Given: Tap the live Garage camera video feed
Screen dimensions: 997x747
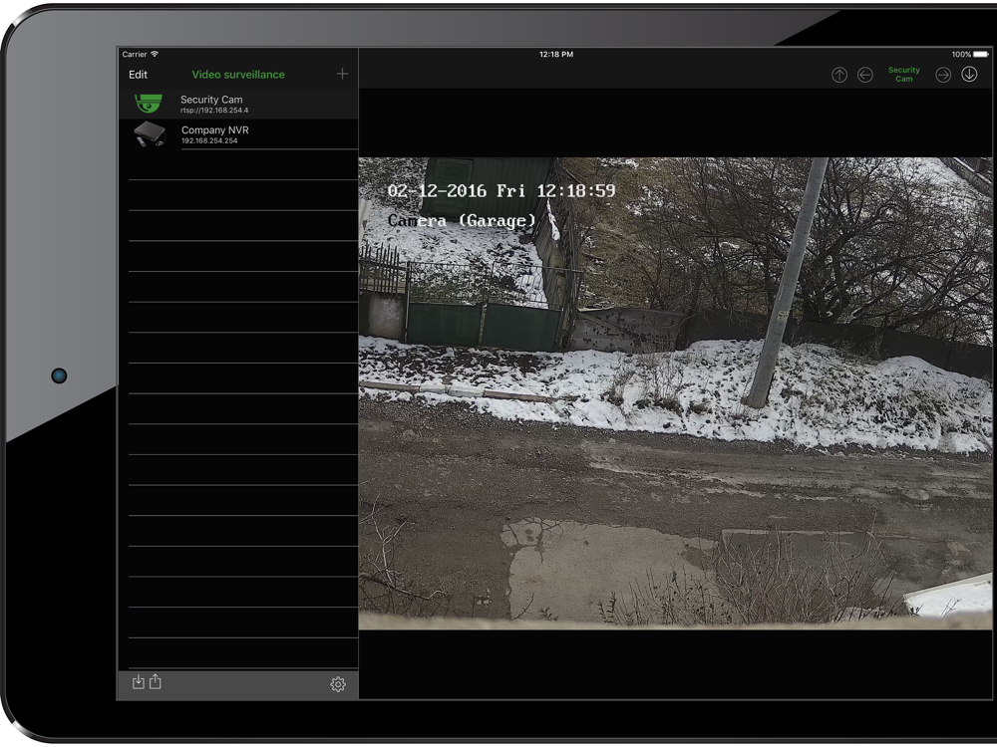Looking at the screenshot, I should pos(675,393).
